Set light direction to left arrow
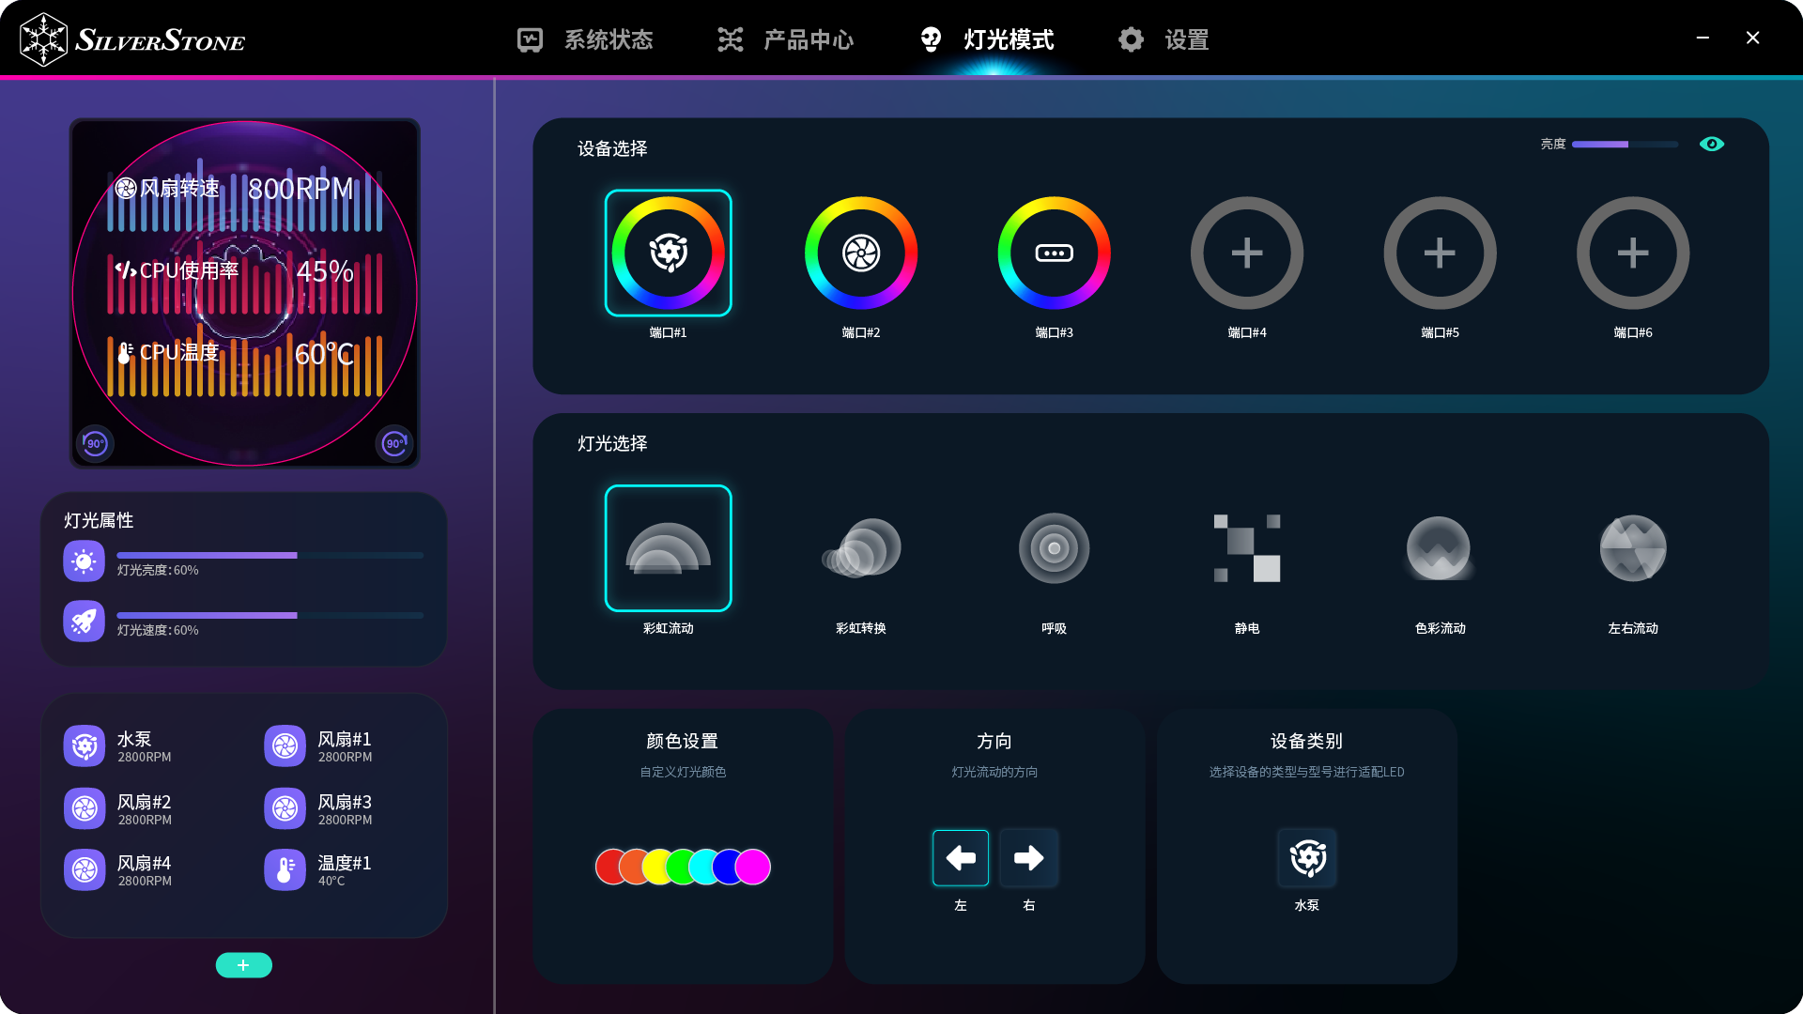 click(960, 857)
